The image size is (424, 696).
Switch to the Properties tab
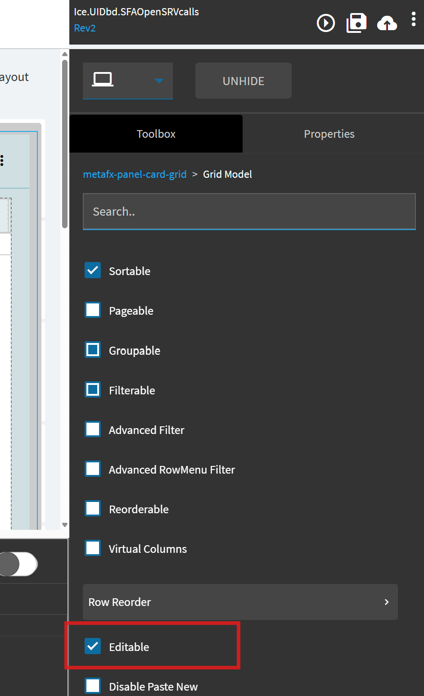pyautogui.click(x=329, y=134)
